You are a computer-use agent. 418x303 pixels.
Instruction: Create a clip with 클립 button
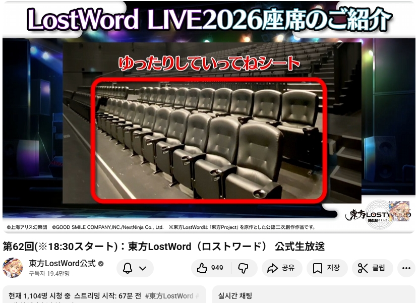click(x=372, y=268)
